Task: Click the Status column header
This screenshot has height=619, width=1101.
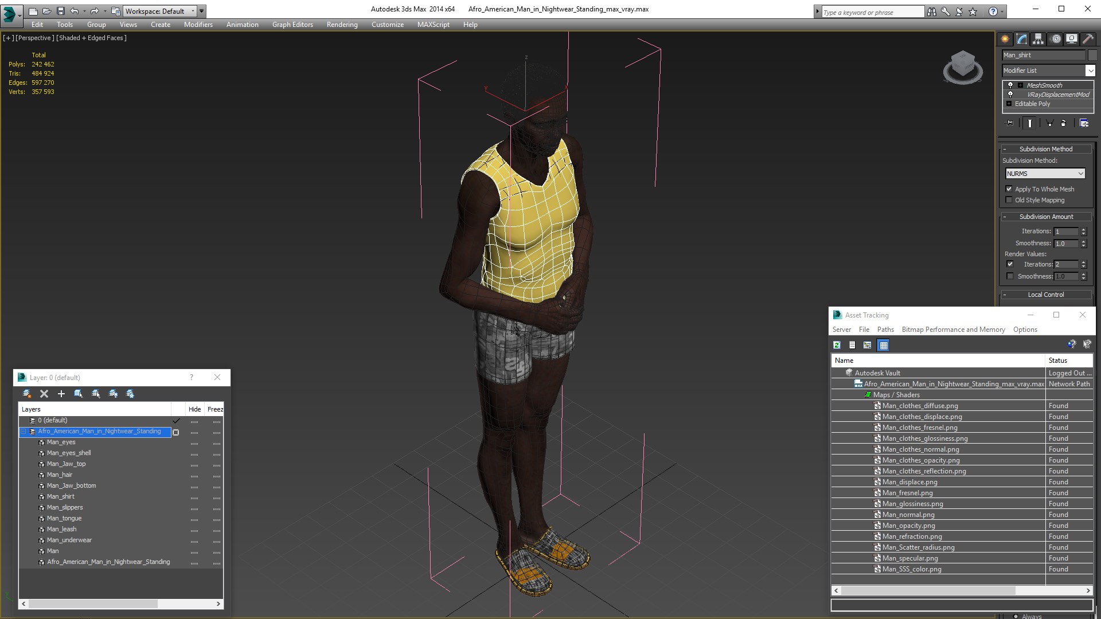Action: click(x=1069, y=361)
